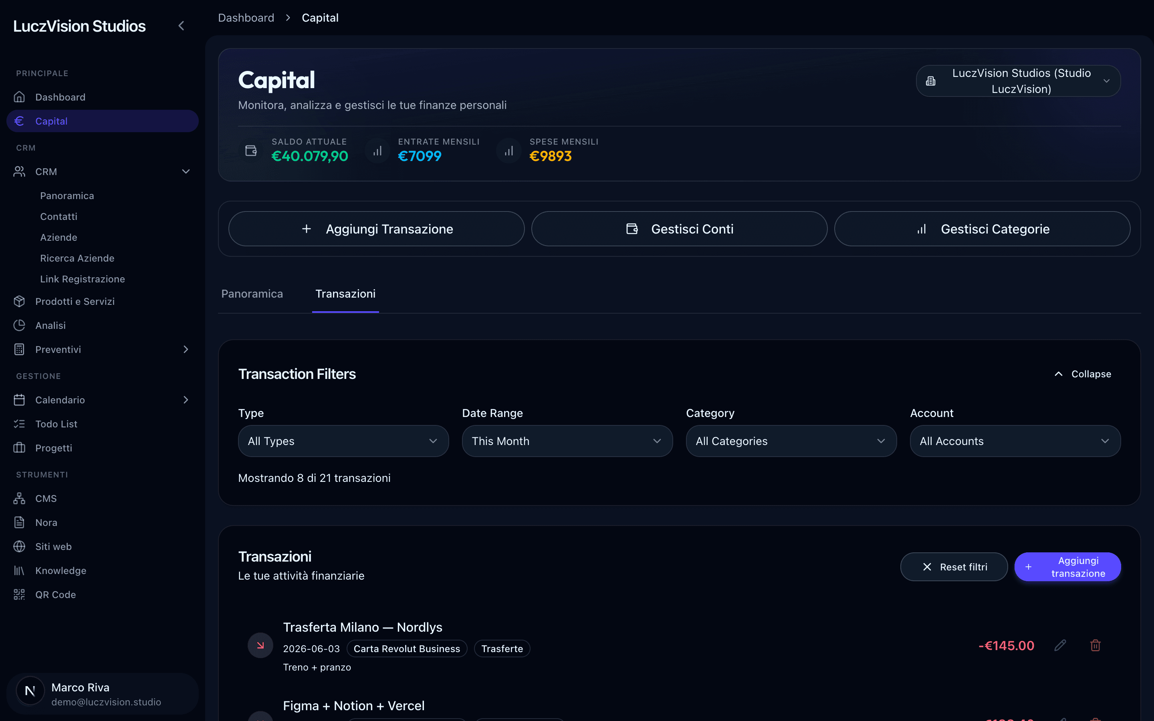Collapse the sidebar with the left chevron
The image size is (1154, 721).
click(181, 26)
